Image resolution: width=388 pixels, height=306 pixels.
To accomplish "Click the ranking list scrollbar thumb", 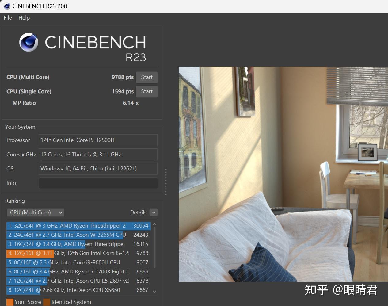I will pyautogui.click(x=154, y=248).
